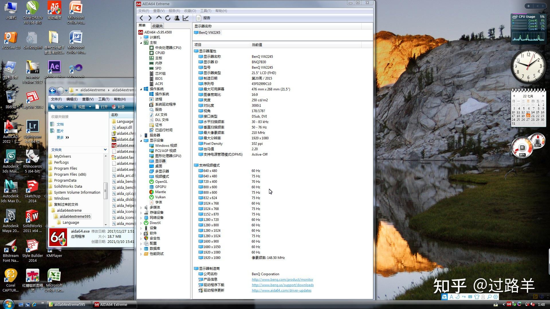Viewport: 550px width, 309px height.
Task: Click the refresh icon in AIDA64 toolbar
Action: [168, 18]
